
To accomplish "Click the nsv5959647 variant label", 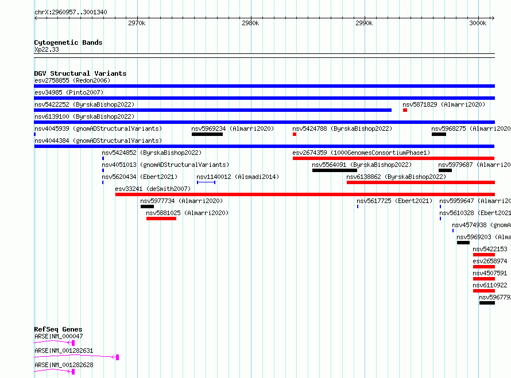I will point(475,201).
